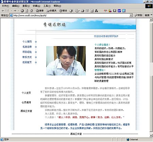Open the History toolbar button
This screenshot has width=153, height=142.
[x=71, y=11]
